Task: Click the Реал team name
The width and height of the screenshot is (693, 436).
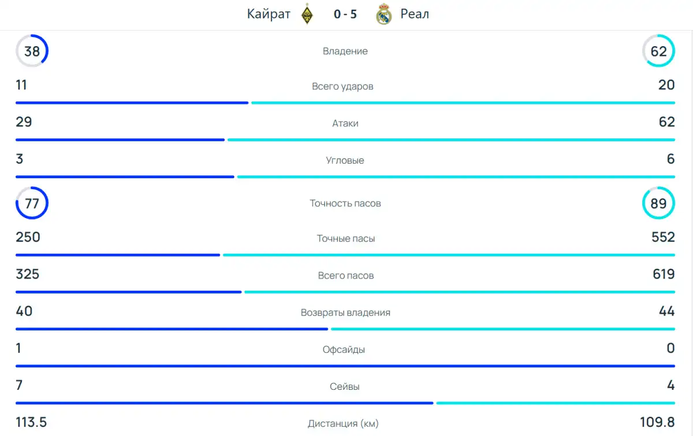Action: point(415,14)
